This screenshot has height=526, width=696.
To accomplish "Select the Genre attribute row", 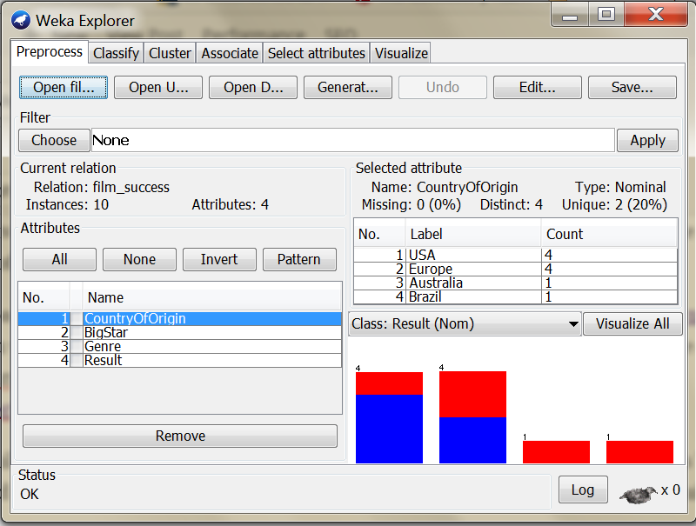I will point(180,346).
